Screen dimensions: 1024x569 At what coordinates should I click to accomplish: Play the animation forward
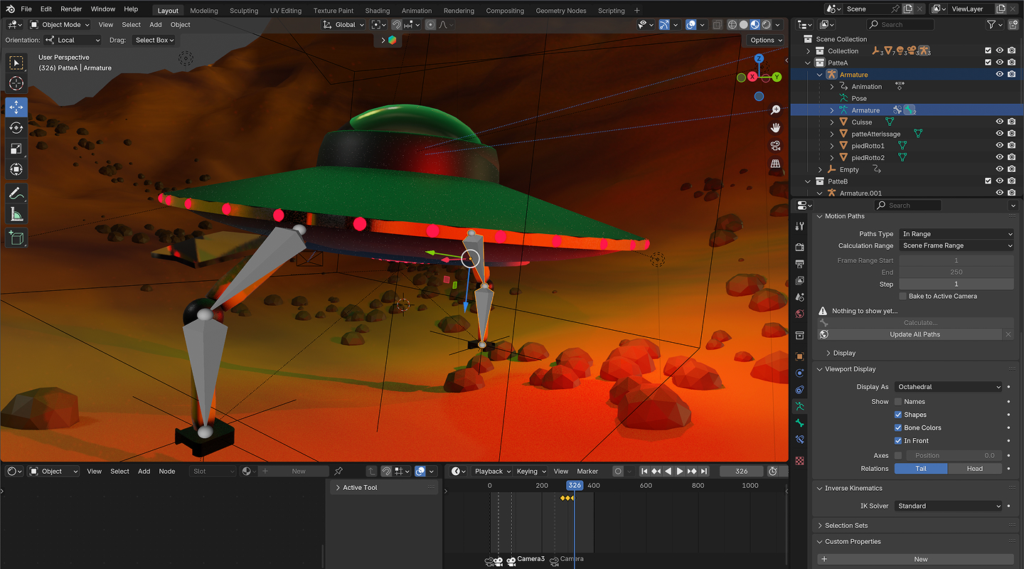pos(680,472)
